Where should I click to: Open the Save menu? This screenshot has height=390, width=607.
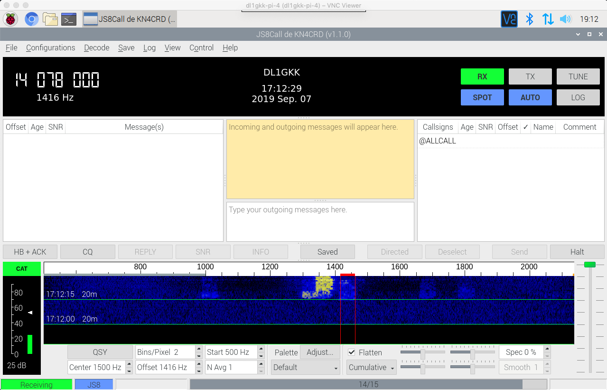tap(126, 48)
